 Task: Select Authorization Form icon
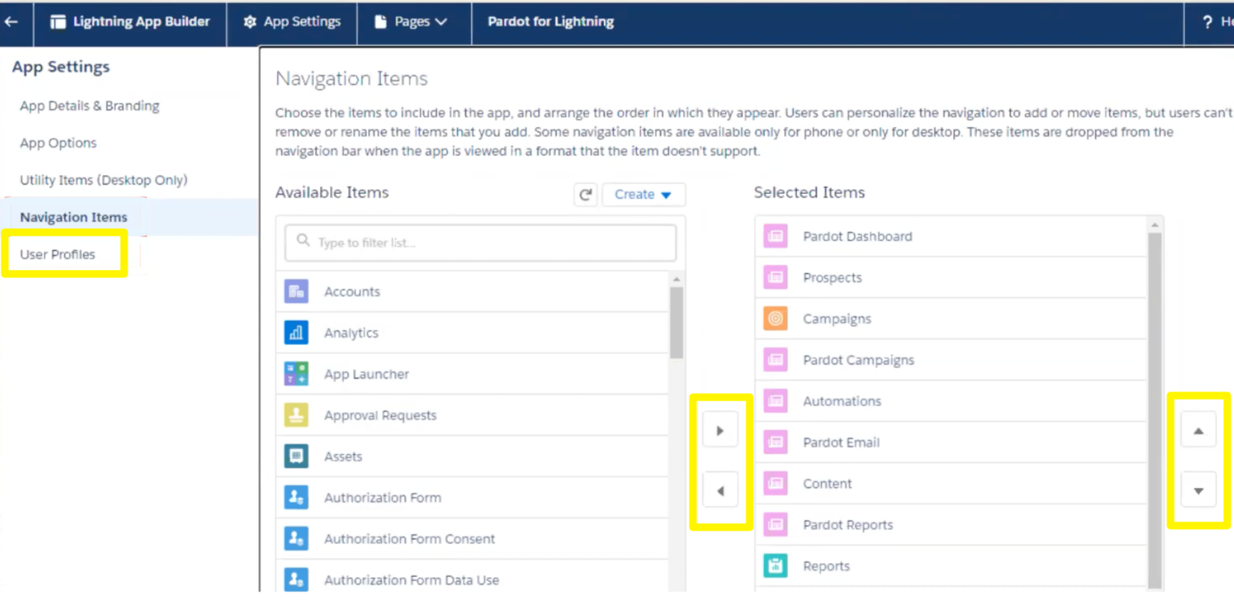(296, 497)
